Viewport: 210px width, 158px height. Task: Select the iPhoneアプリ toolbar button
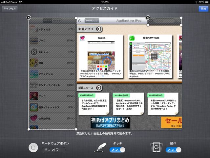point(92,21)
